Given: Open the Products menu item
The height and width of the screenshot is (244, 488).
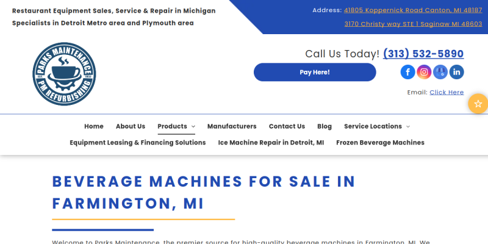Looking at the screenshot, I should [172, 126].
